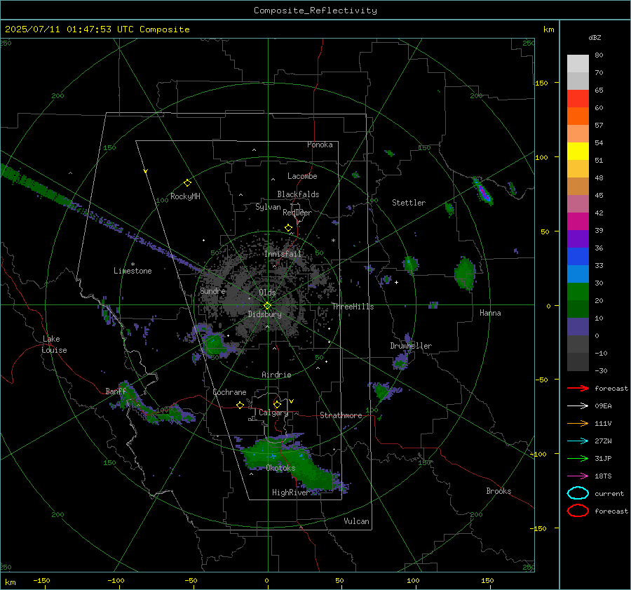The width and height of the screenshot is (631, 590).
Task: Select the white 09EA arrow legend icon
Action: 578,405
